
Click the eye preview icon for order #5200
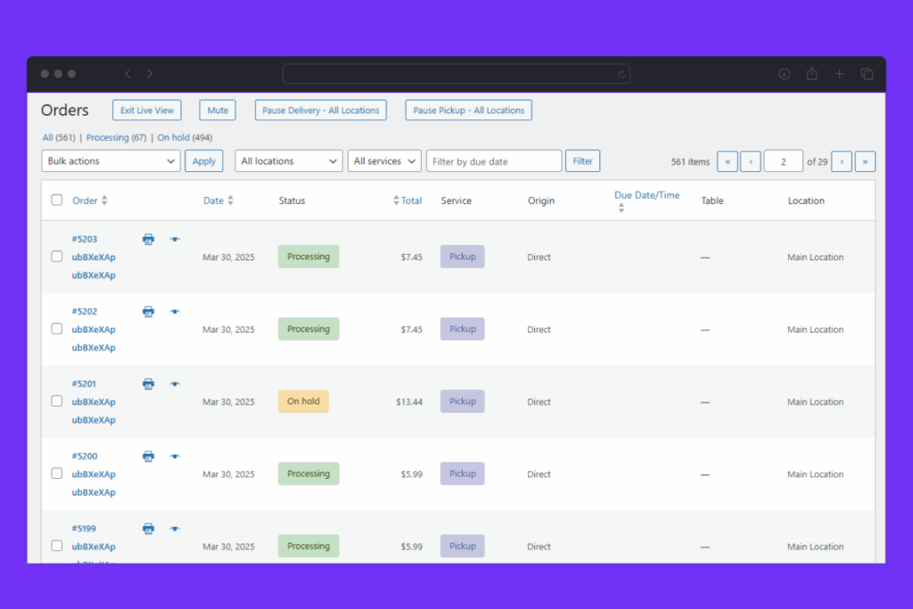click(175, 457)
